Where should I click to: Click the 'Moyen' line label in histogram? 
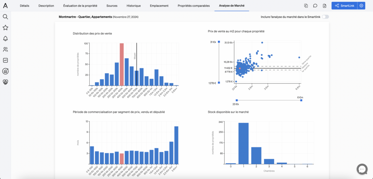pos(135,56)
